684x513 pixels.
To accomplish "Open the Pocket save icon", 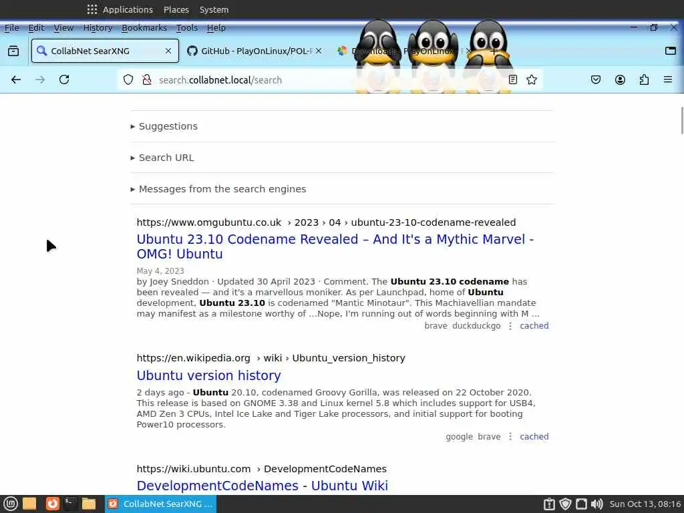I will tap(595, 79).
